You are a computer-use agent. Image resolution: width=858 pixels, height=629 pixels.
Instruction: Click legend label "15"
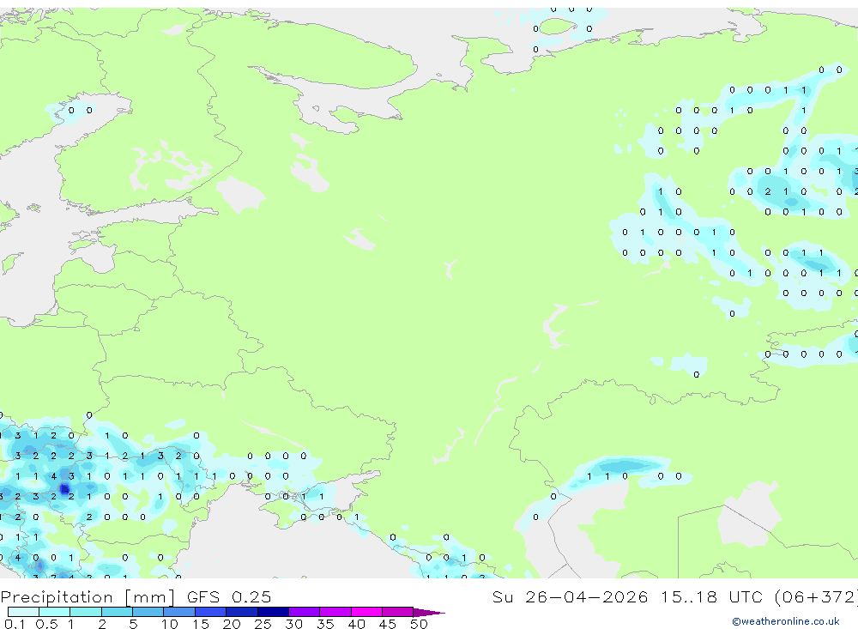(x=201, y=624)
